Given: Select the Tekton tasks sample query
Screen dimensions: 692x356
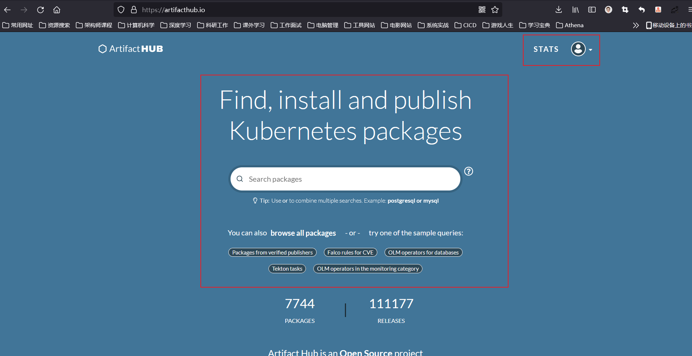Looking at the screenshot, I should click(x=287, y=269).
